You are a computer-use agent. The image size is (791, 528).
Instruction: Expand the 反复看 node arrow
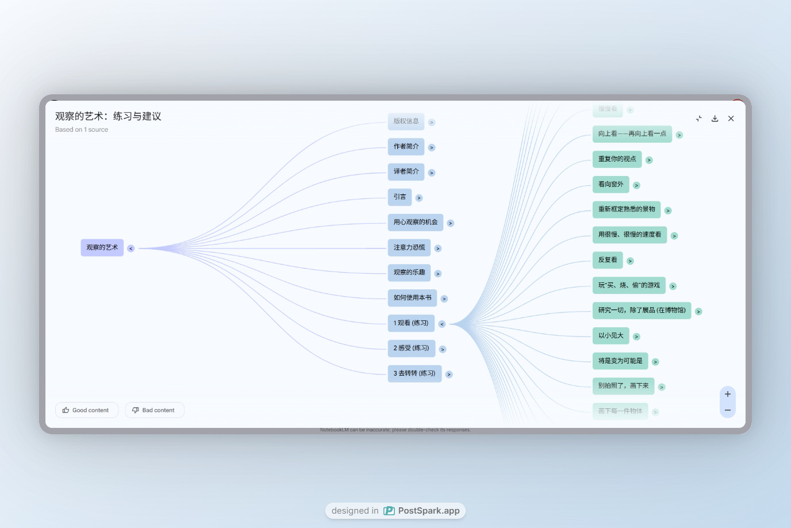pyautogui.click(x=630, y=261)
